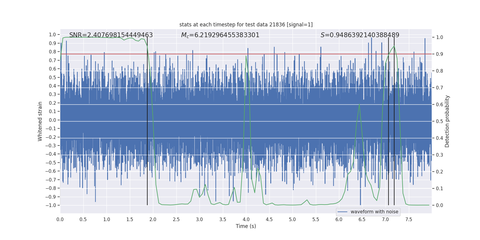
Task: Click the 'Detection probability' right axis label
Action: [x=447, y=121]
